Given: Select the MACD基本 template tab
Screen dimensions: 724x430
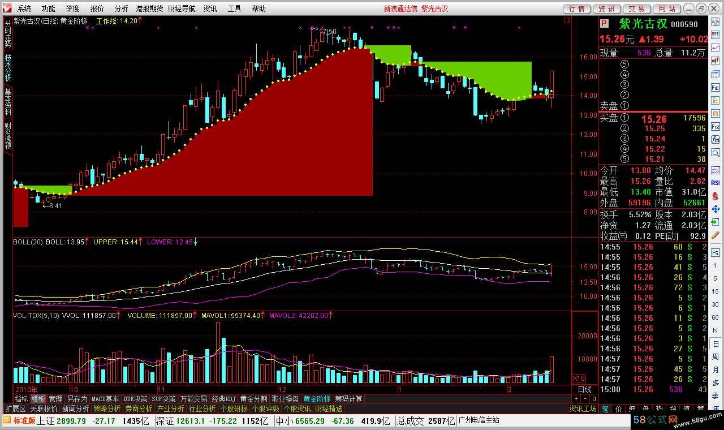Looking at the screenshot, I should click(x=106, y=399).
